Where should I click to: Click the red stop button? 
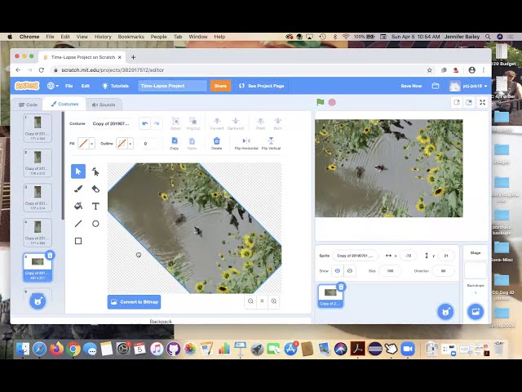332,102
